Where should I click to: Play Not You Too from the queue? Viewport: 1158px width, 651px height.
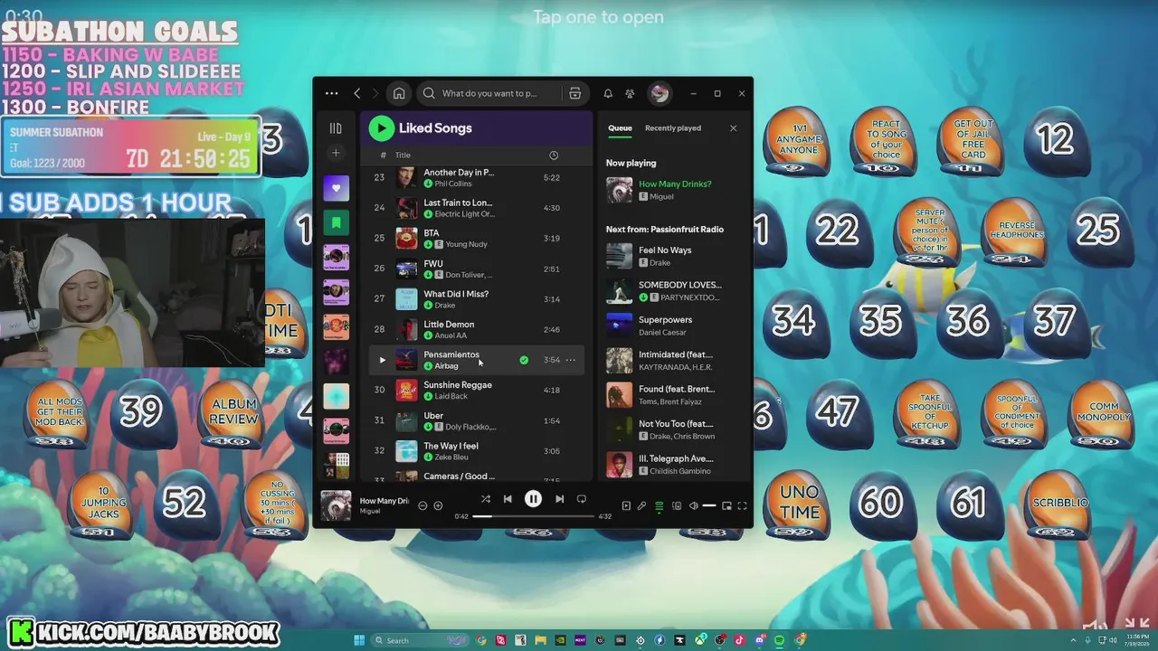(673, 429)
